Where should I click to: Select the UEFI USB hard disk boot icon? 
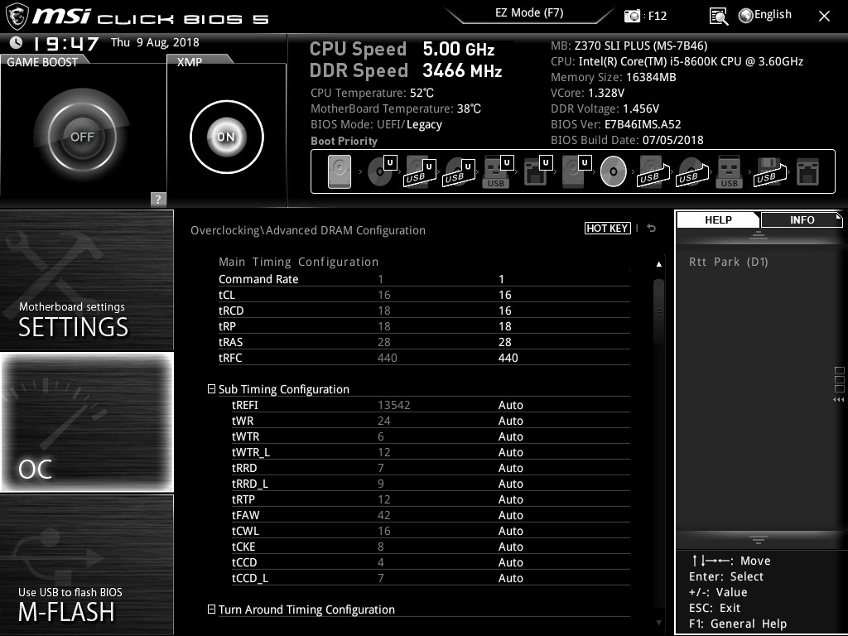(420, 172)
